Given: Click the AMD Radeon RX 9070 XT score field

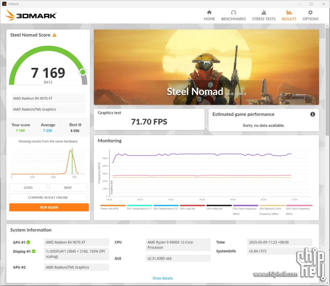Looking at the screenshot, I should [x=48, y=98].
